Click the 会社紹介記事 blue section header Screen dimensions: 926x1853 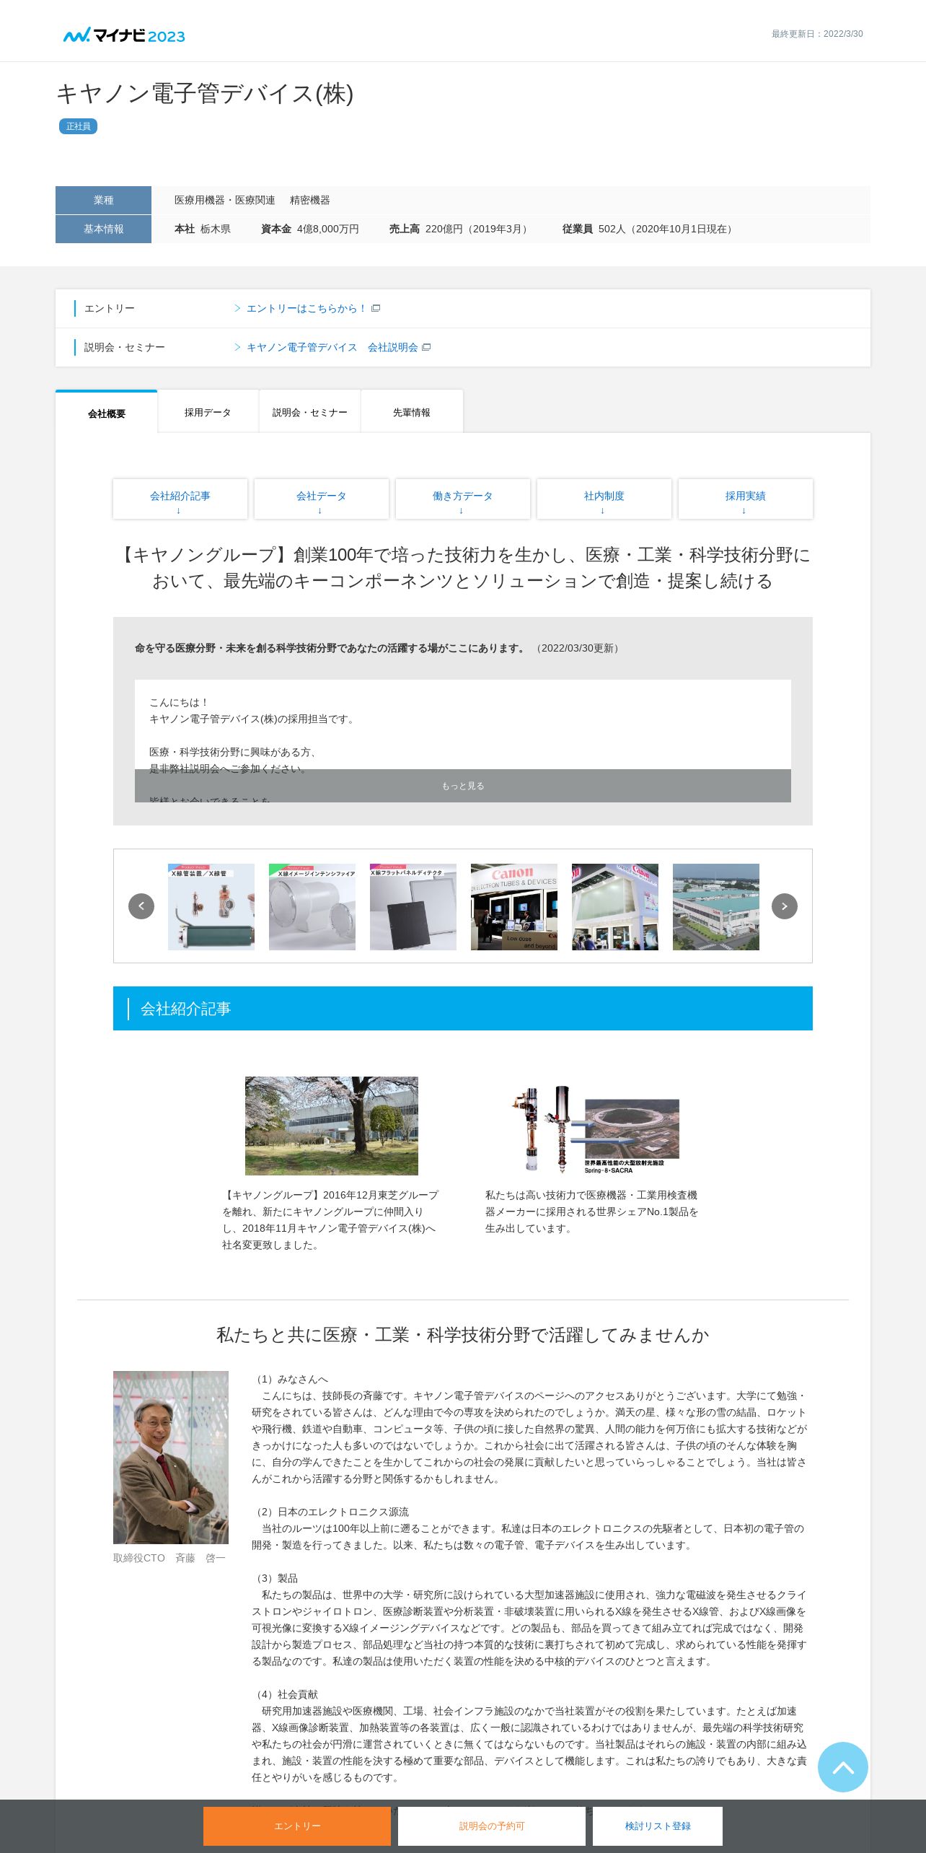click(463, 1008)
